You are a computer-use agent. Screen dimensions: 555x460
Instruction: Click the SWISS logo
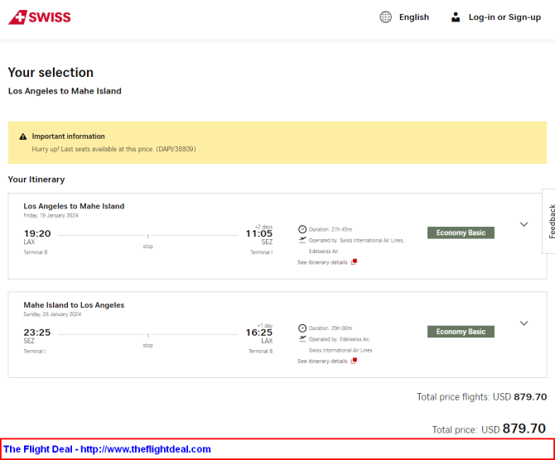click(x=40, y=17)
